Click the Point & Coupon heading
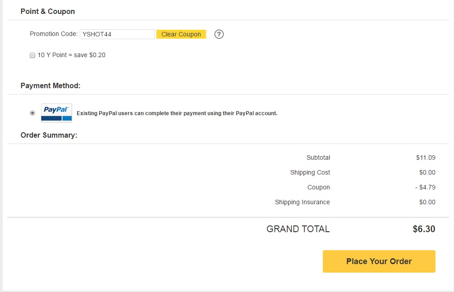454x292 pixels. [48, 11]
